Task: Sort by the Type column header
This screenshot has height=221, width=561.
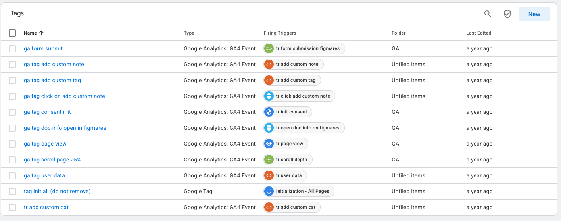Action: [189, 33]
